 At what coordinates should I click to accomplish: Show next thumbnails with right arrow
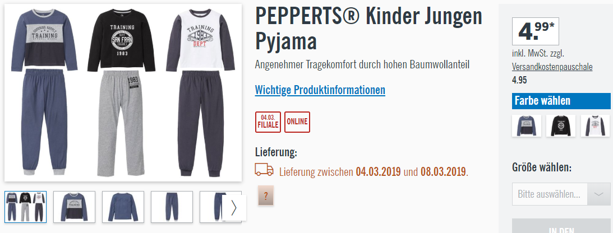point(234,208)
